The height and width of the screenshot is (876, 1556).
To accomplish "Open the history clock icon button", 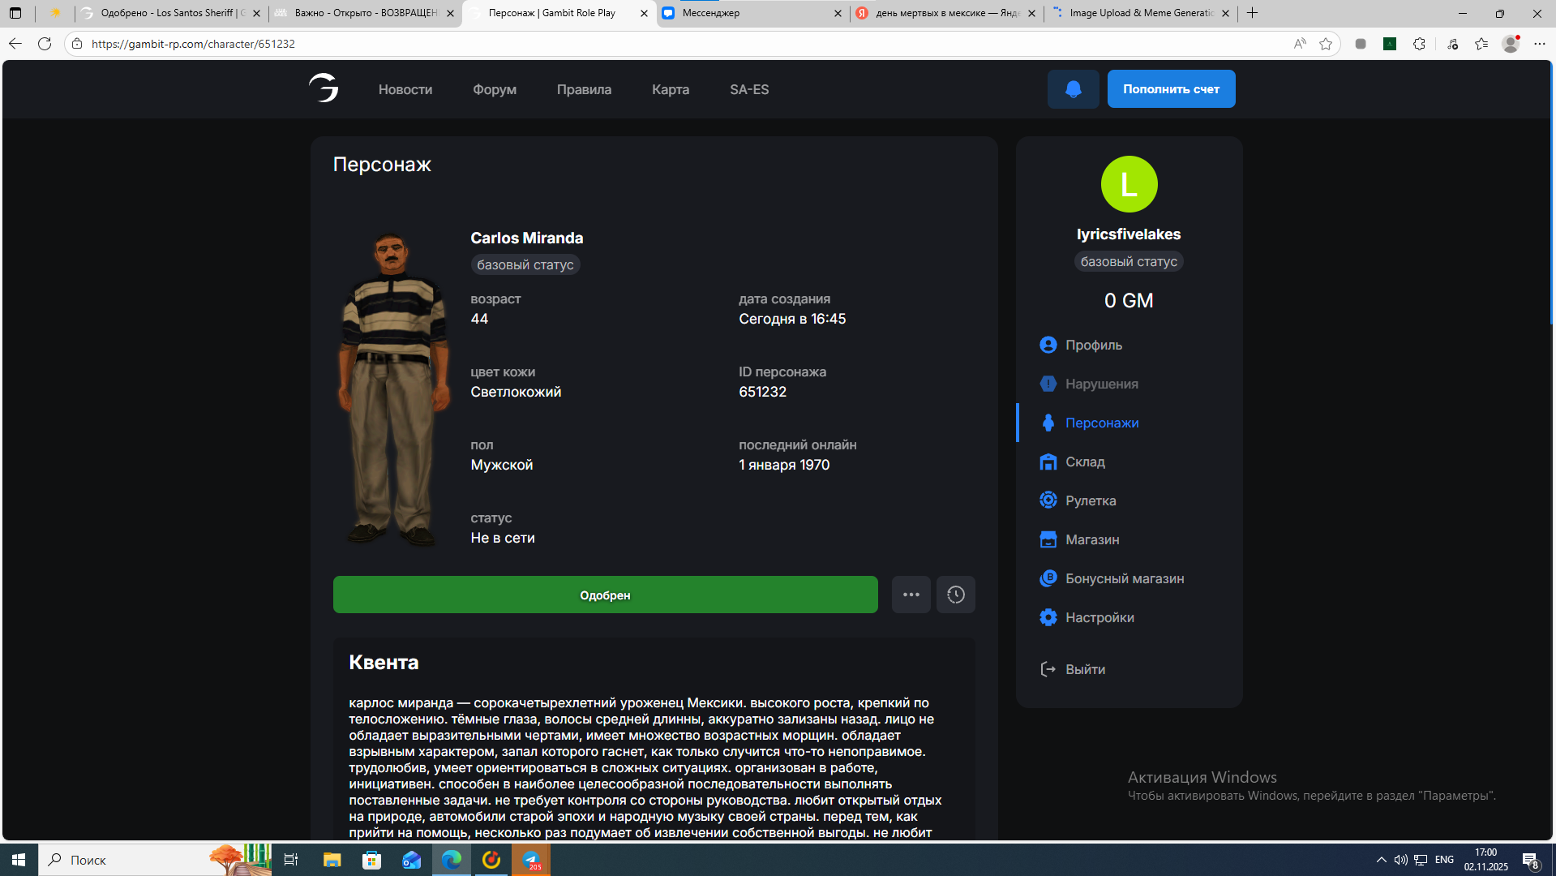I will point(955,595).
